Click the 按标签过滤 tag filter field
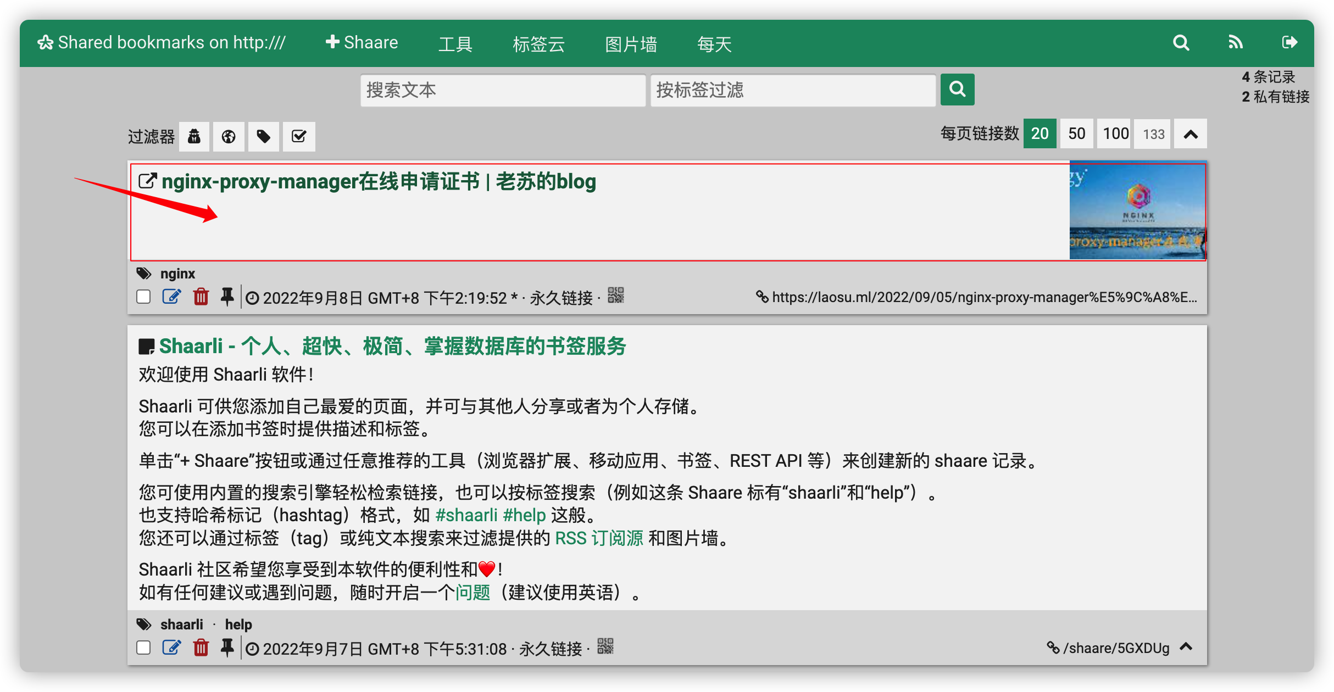This screenshot has width=1334, height=692. pyautogui.click(x=793, y=90)
